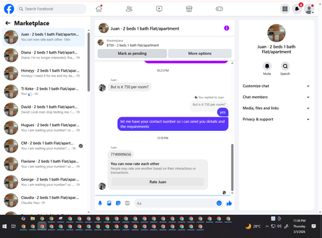The image size is (322, 238).
Task: Open Claudia conversation in the list
Action: pyautogui.click(x=43, y=200)
